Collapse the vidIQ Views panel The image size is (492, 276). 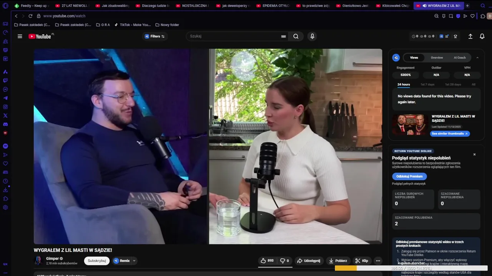(477, 58)
